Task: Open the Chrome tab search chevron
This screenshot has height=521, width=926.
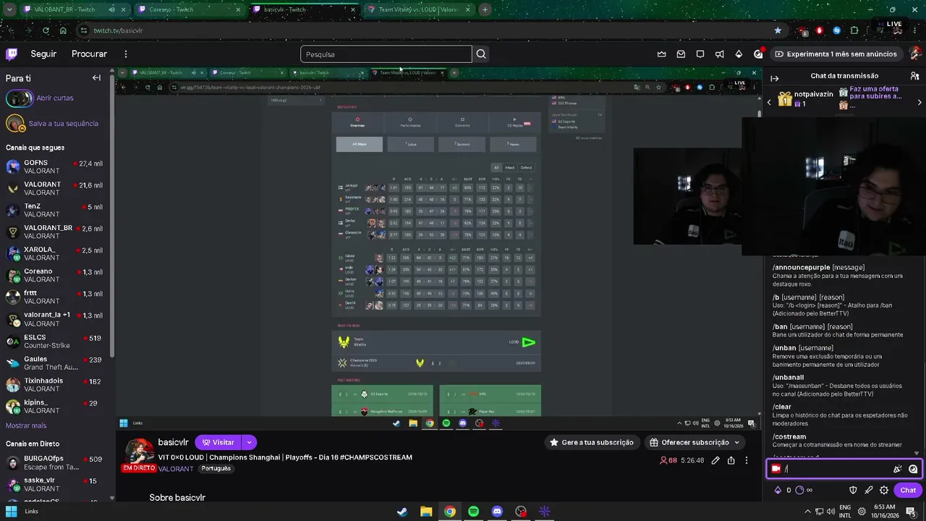Action: pos(9,9)
